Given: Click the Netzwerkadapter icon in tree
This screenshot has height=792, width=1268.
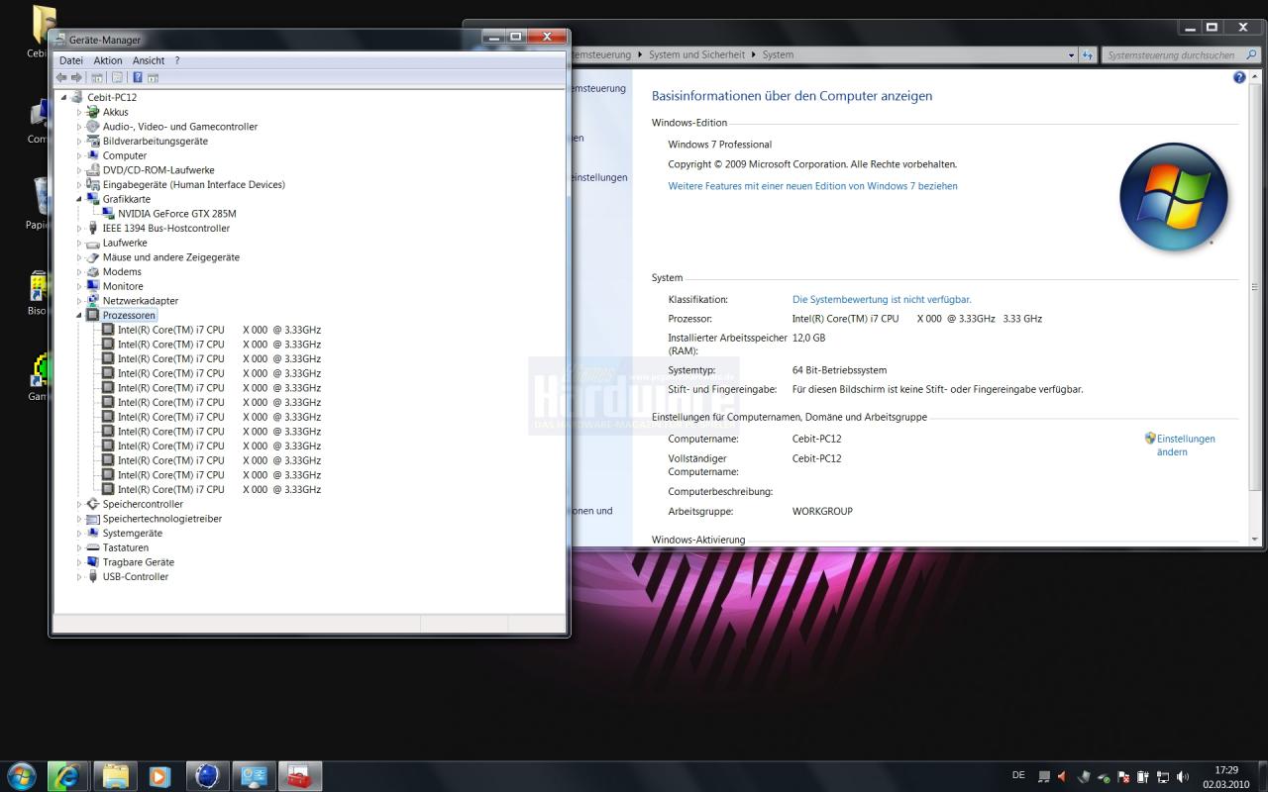Looking at the screenshot, I should (93, 301).
